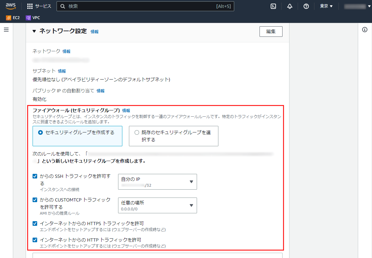Open the EC2 shortcut in favorites bar
This screenshot has height=258, width=372.
click(13, 18)
